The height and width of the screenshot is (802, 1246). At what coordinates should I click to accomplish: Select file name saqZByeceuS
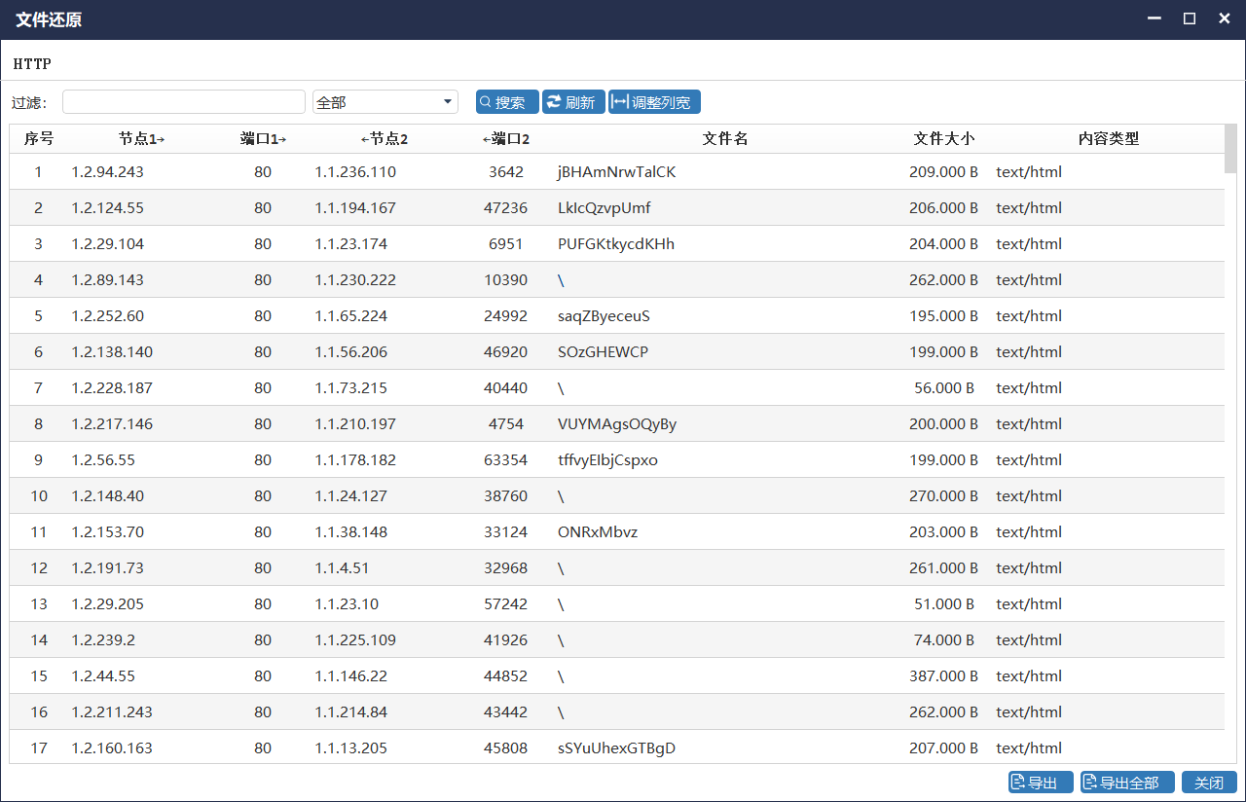[x=604, y=316]
